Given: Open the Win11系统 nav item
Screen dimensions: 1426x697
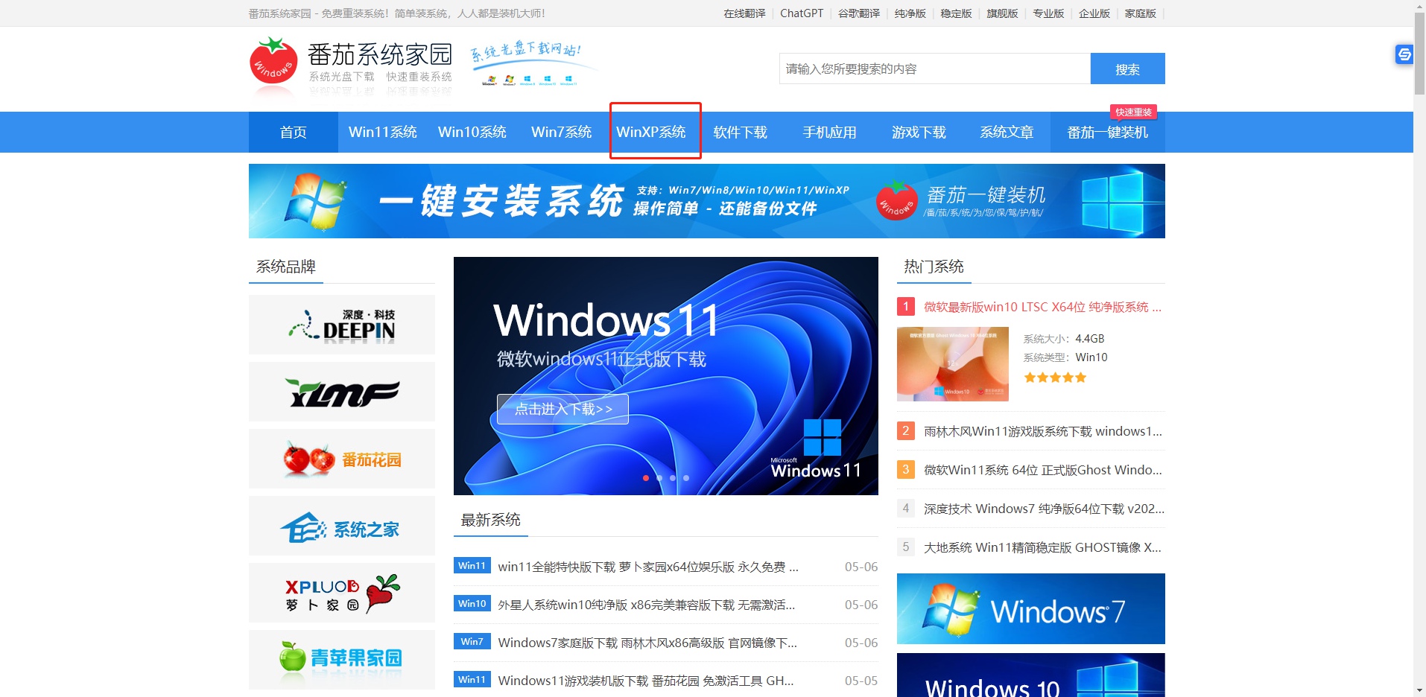Looking at the screenshot, I should click(x=383, y=133).
